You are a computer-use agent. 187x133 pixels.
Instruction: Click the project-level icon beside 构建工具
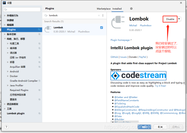pos(39,43)
